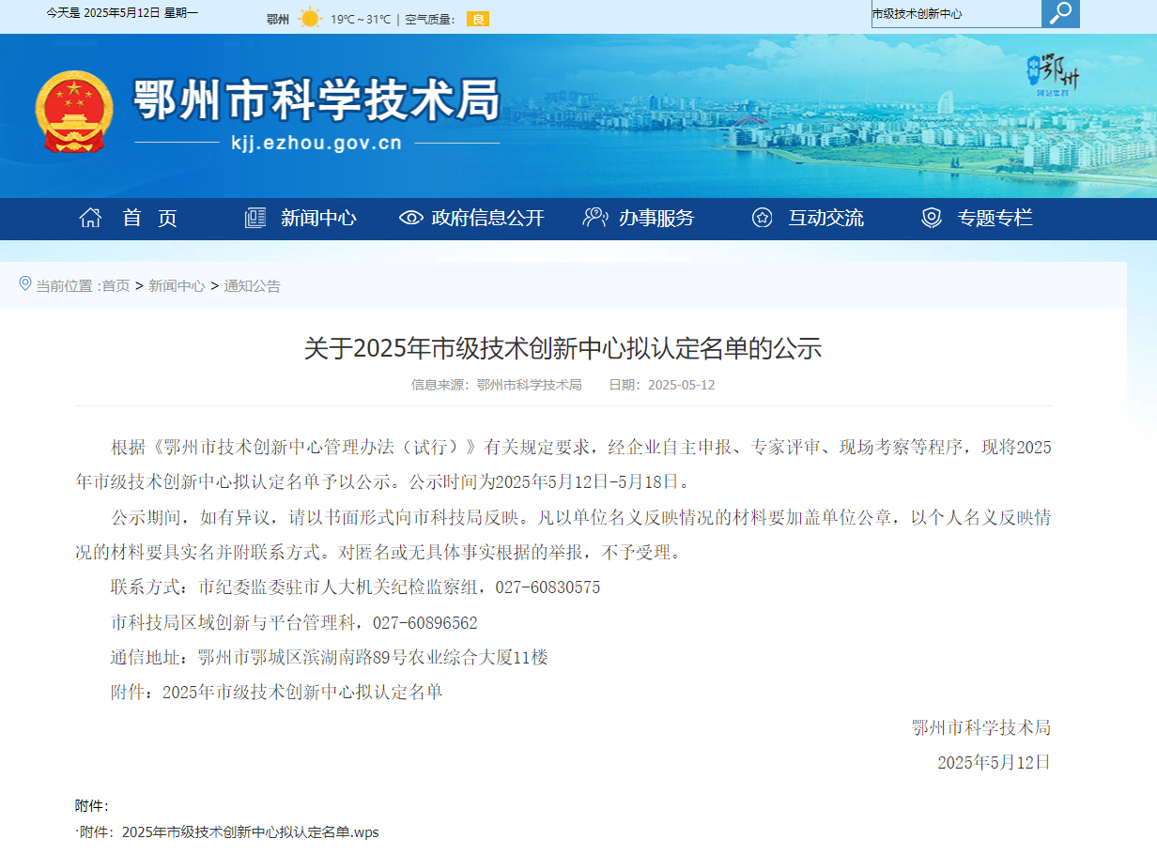Click the yellow 良 air quality badge

(x=478, y=17)
